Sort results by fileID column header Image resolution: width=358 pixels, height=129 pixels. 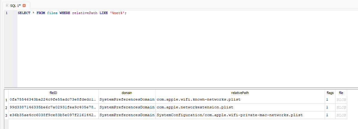[53, 93]
